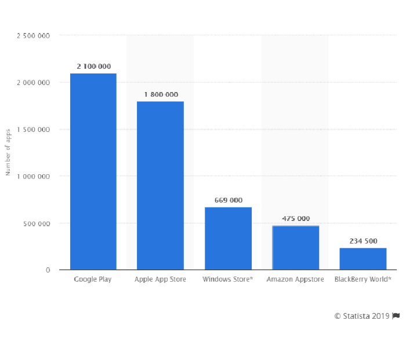Click the 475 000 value label
The image size is (406, 346).
pos(296,219)
